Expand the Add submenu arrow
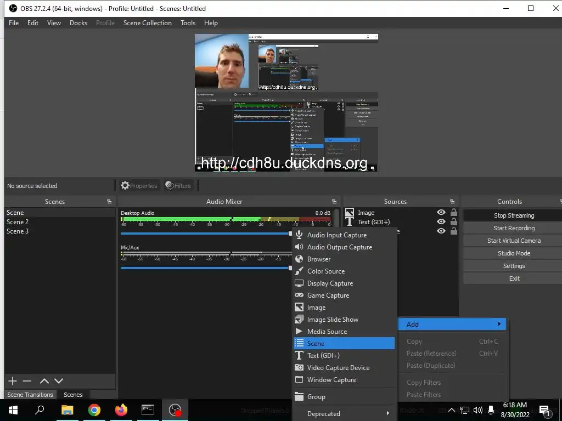Viewport: 562px width, 421px height. click(x=499, y=324)
